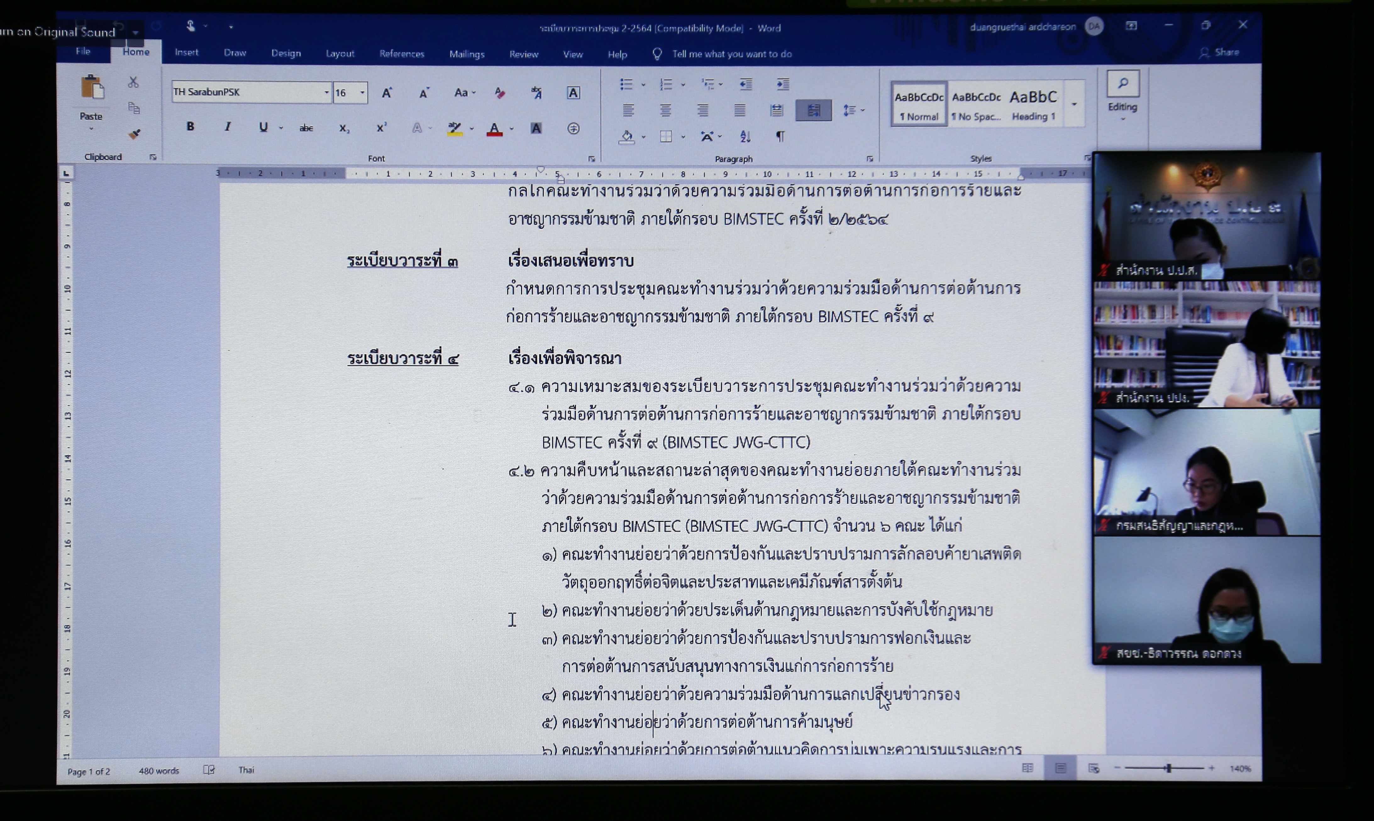Apply center paragraph alignment
Image resolution: width=1374 pixels, height=821 pixels.
coord(665,111)
